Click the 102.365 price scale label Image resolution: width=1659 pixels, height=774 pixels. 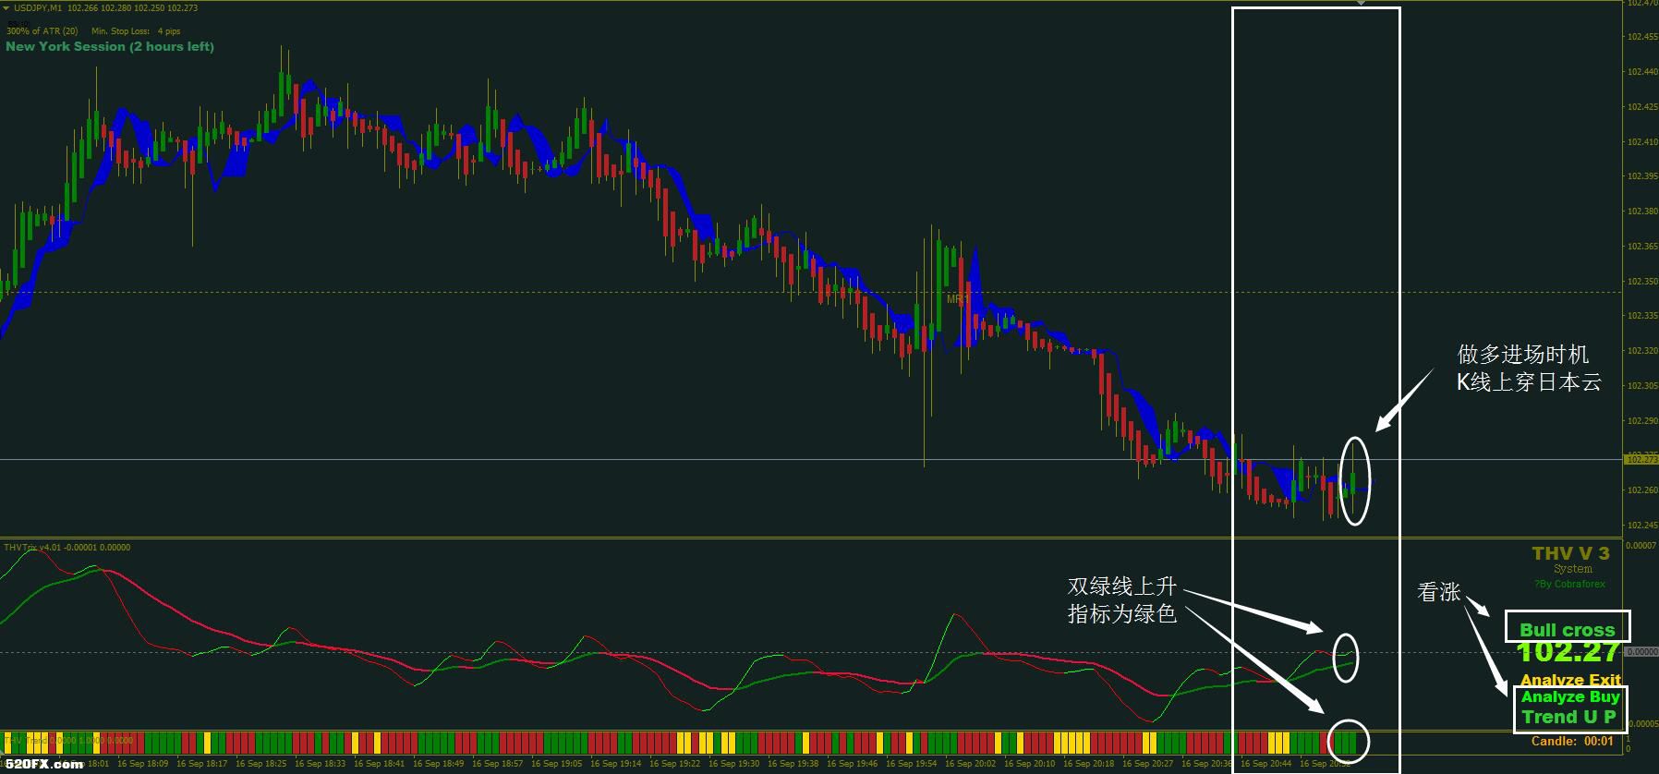coord(1641,247)
